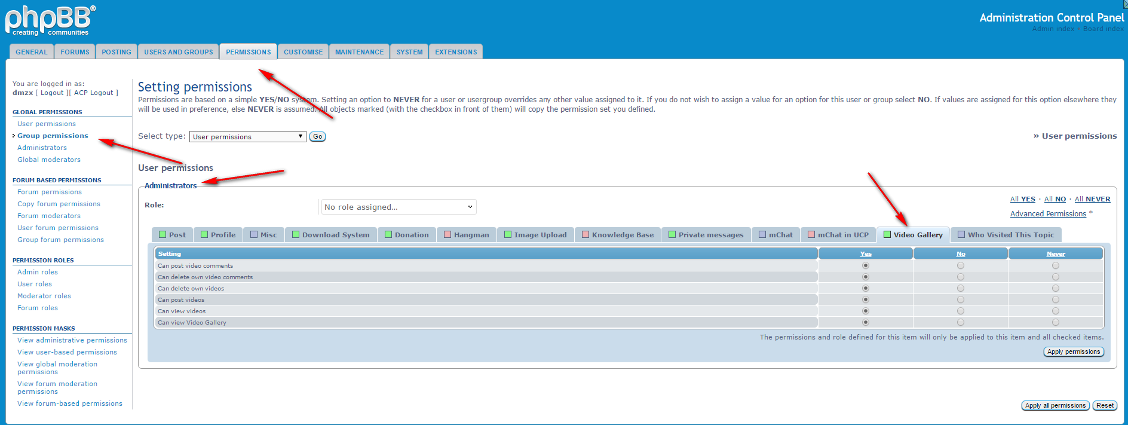Viewport: 1128px width, 425px height.
Task: Open Group permissions in sidebar
Action: (x=53, y=136)
